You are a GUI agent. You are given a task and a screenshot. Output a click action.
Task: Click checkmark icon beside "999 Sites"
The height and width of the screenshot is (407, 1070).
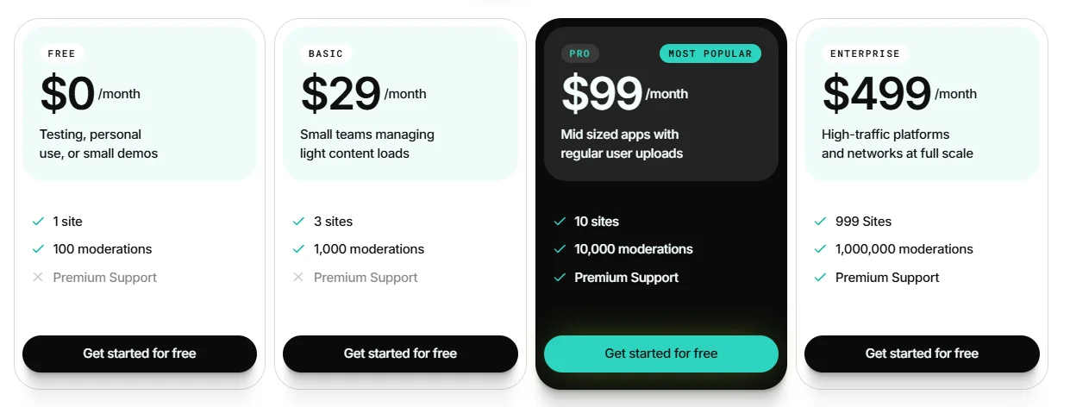820,222
